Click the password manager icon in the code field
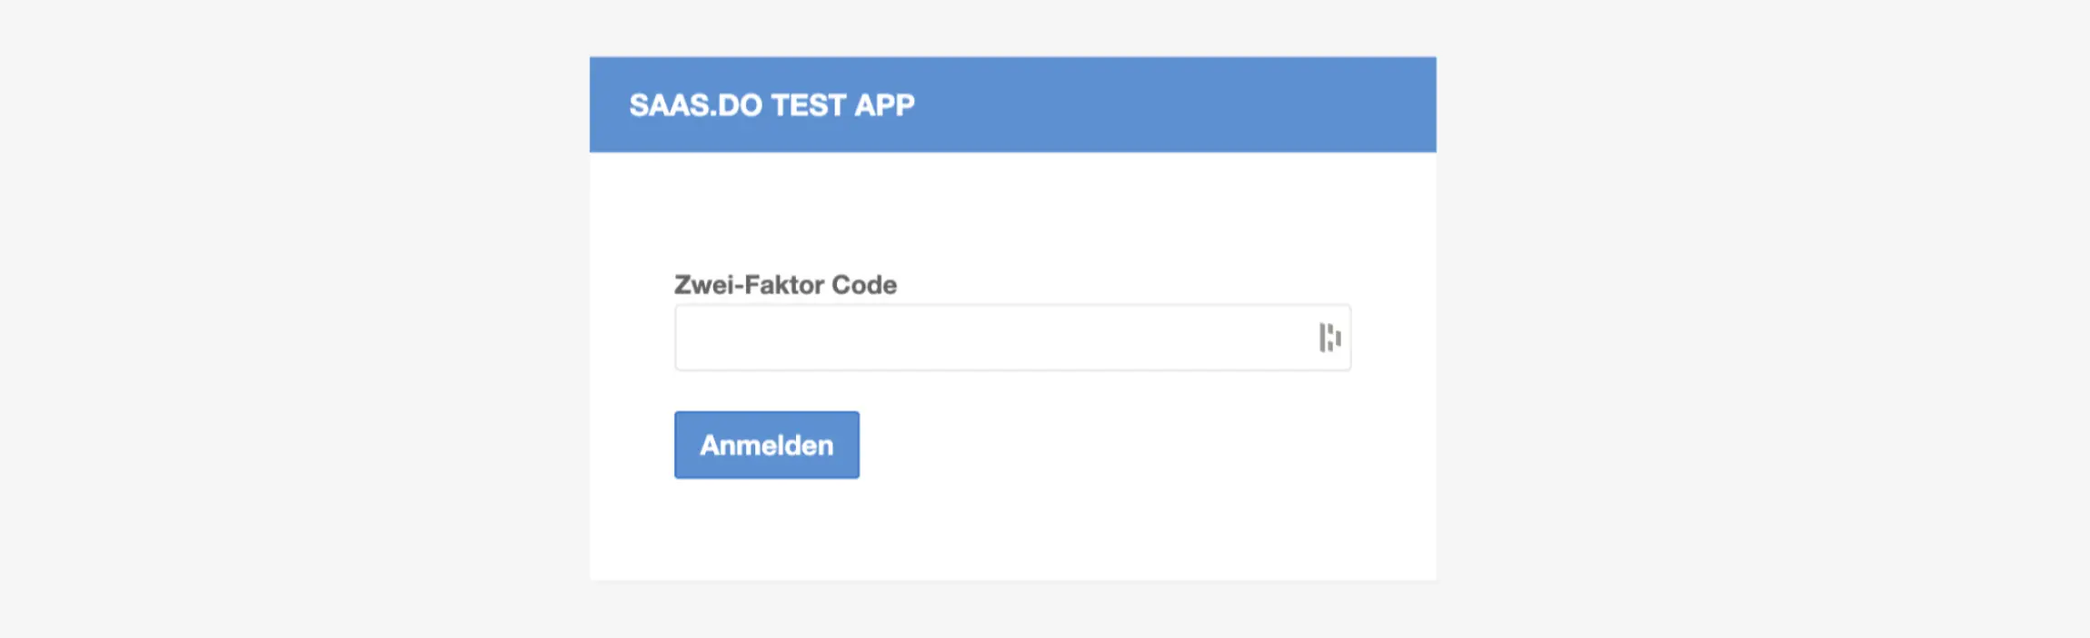 pyautogui.click(x=1329, y=338)
